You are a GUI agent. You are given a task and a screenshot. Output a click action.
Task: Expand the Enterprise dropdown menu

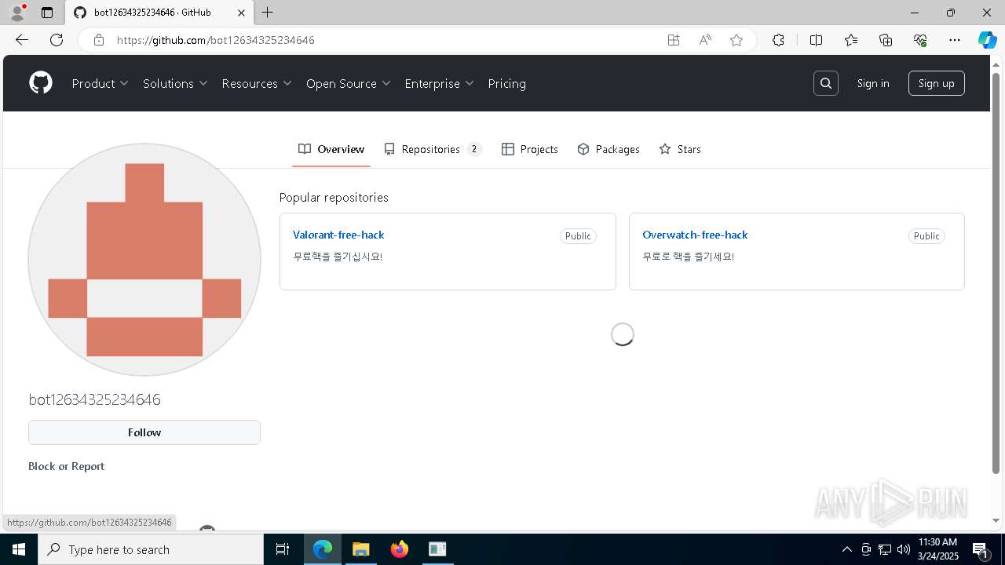point(439,83)
